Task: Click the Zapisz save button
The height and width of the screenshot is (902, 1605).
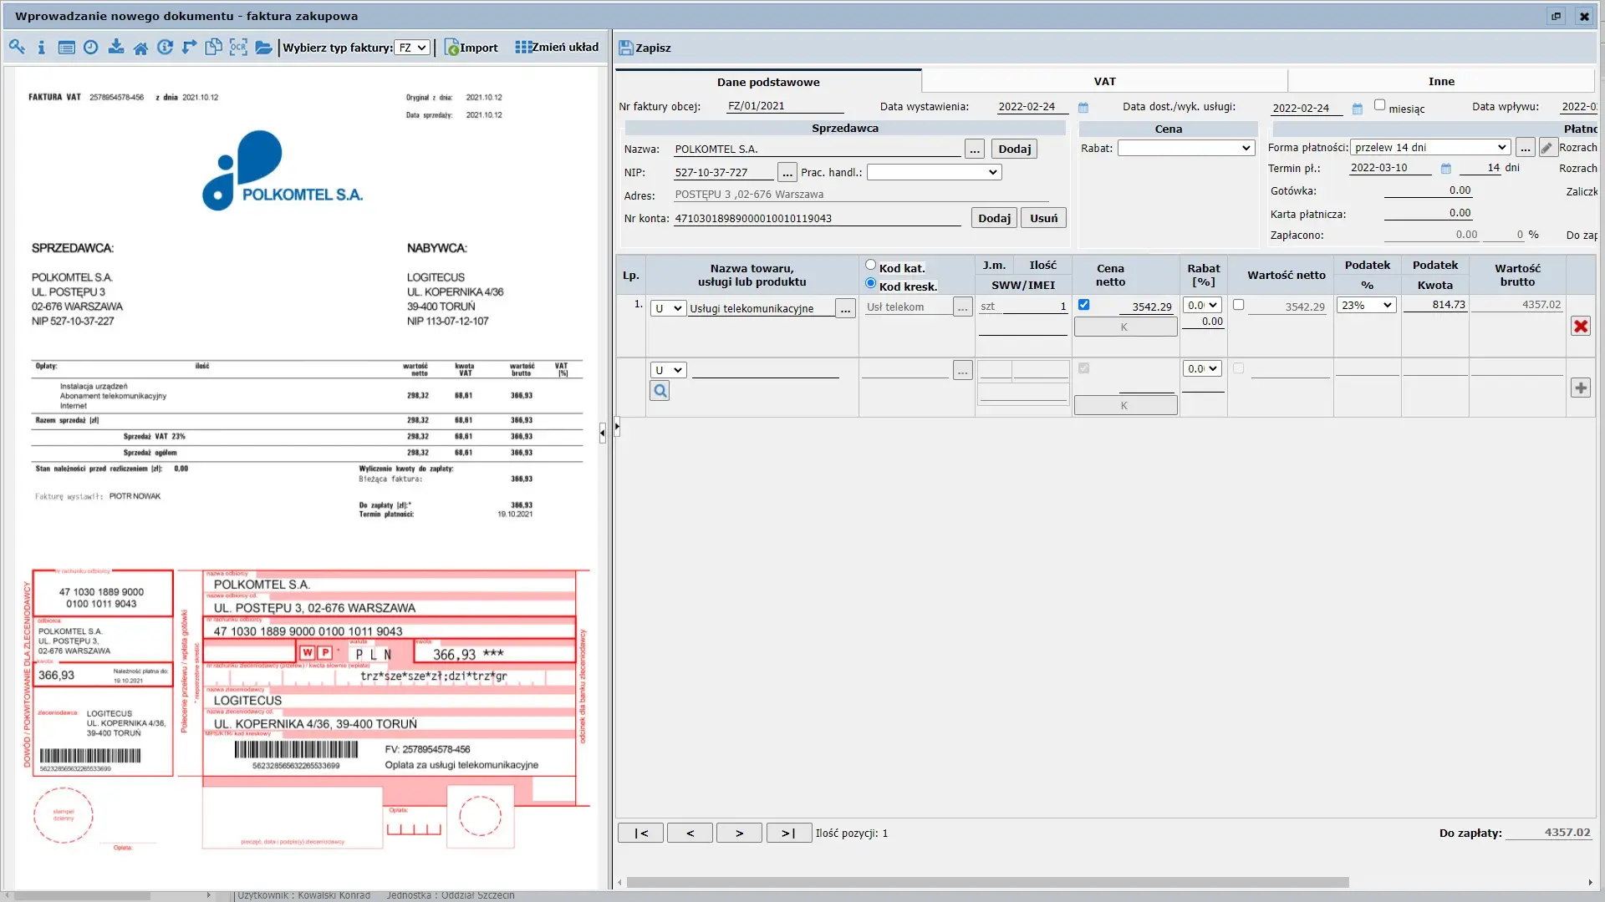Action: pos(645,48)
